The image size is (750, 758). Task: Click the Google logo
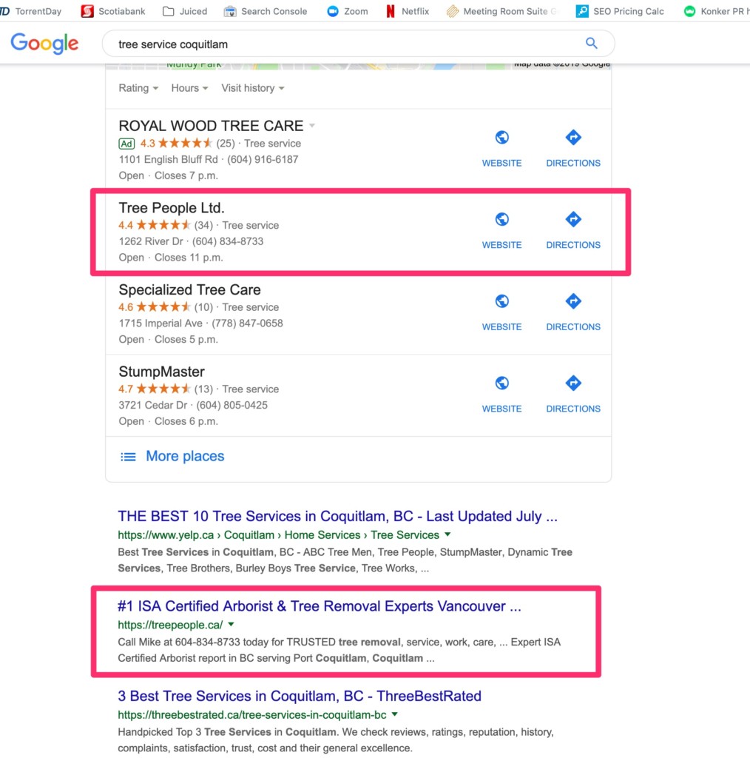[x=44, y=44]
